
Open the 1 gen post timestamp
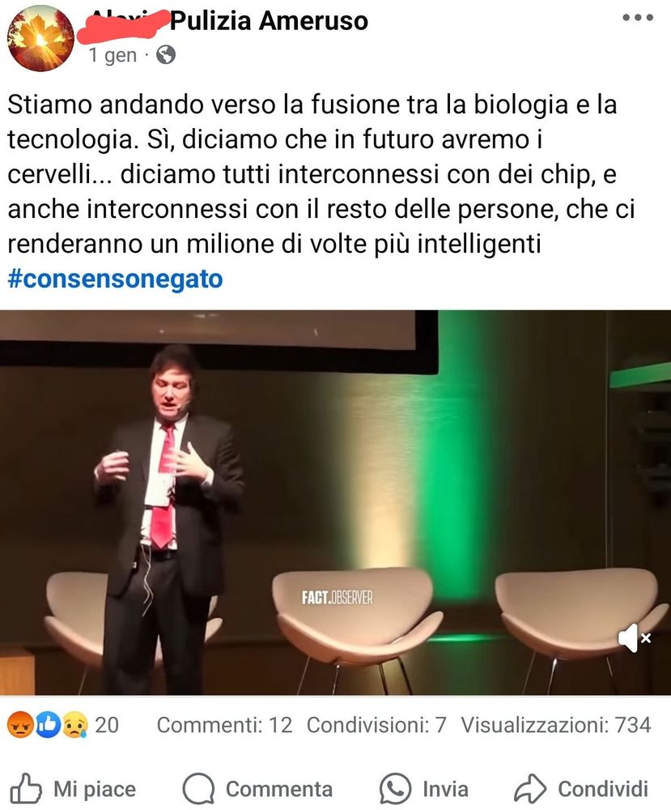pos(113,55)
